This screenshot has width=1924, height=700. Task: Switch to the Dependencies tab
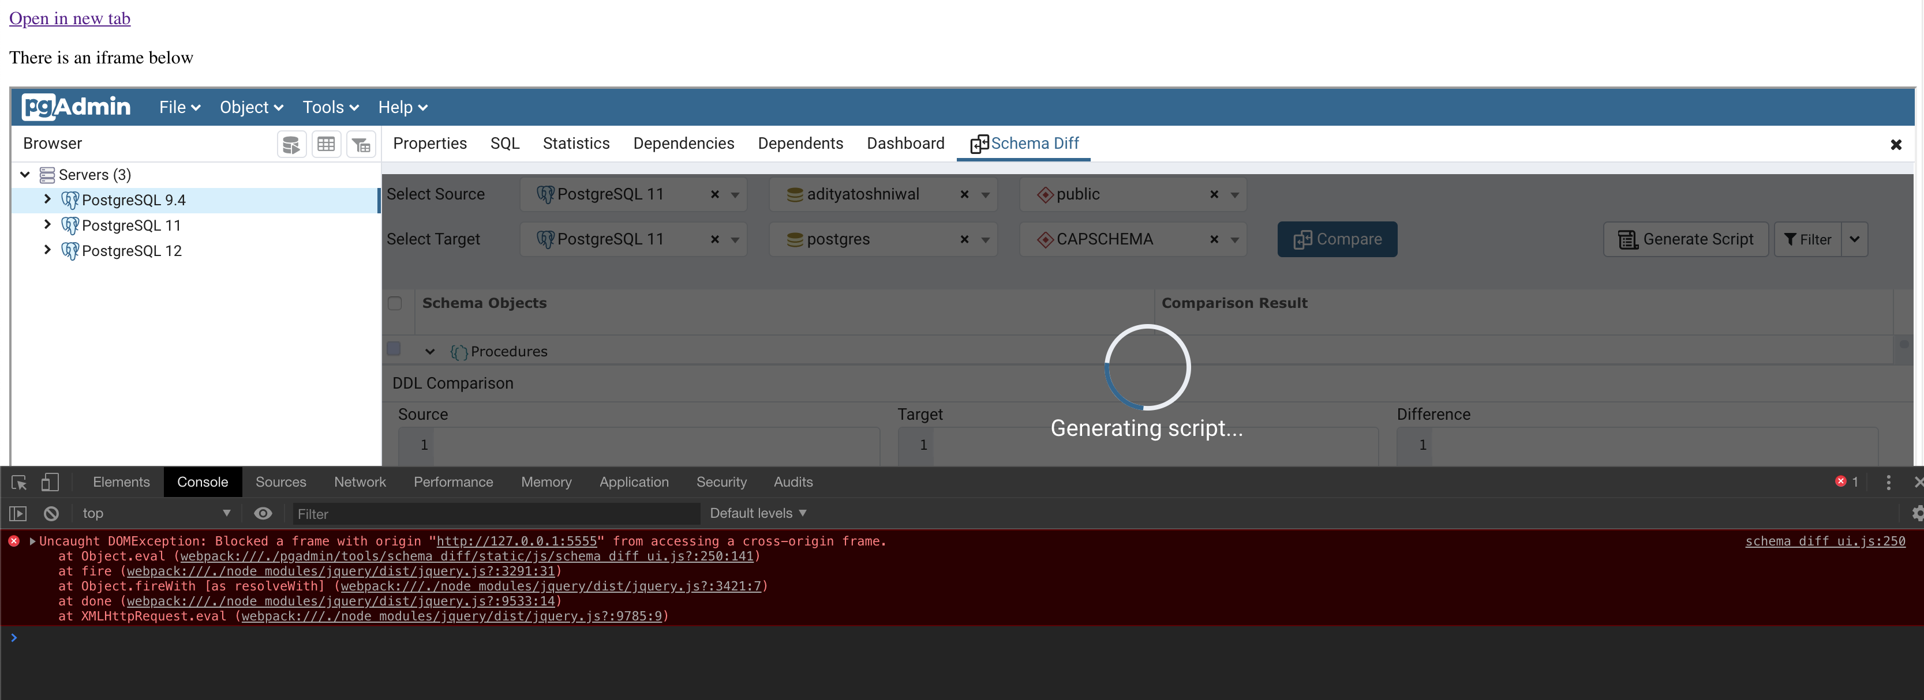tap(683, 143)
